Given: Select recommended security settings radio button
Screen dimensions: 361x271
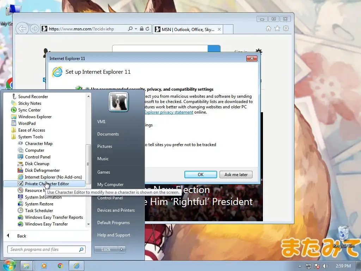Looking at the screenshot, I should click(87, 89).
